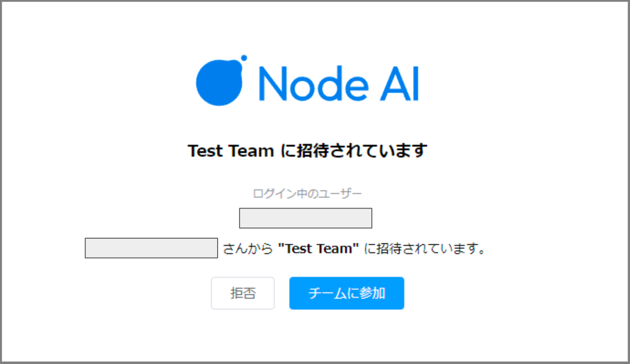Join the team with チームに参加 button
The height and width of the screenshot is (364, 630).
pyautogui.click(x=346, y=293)
